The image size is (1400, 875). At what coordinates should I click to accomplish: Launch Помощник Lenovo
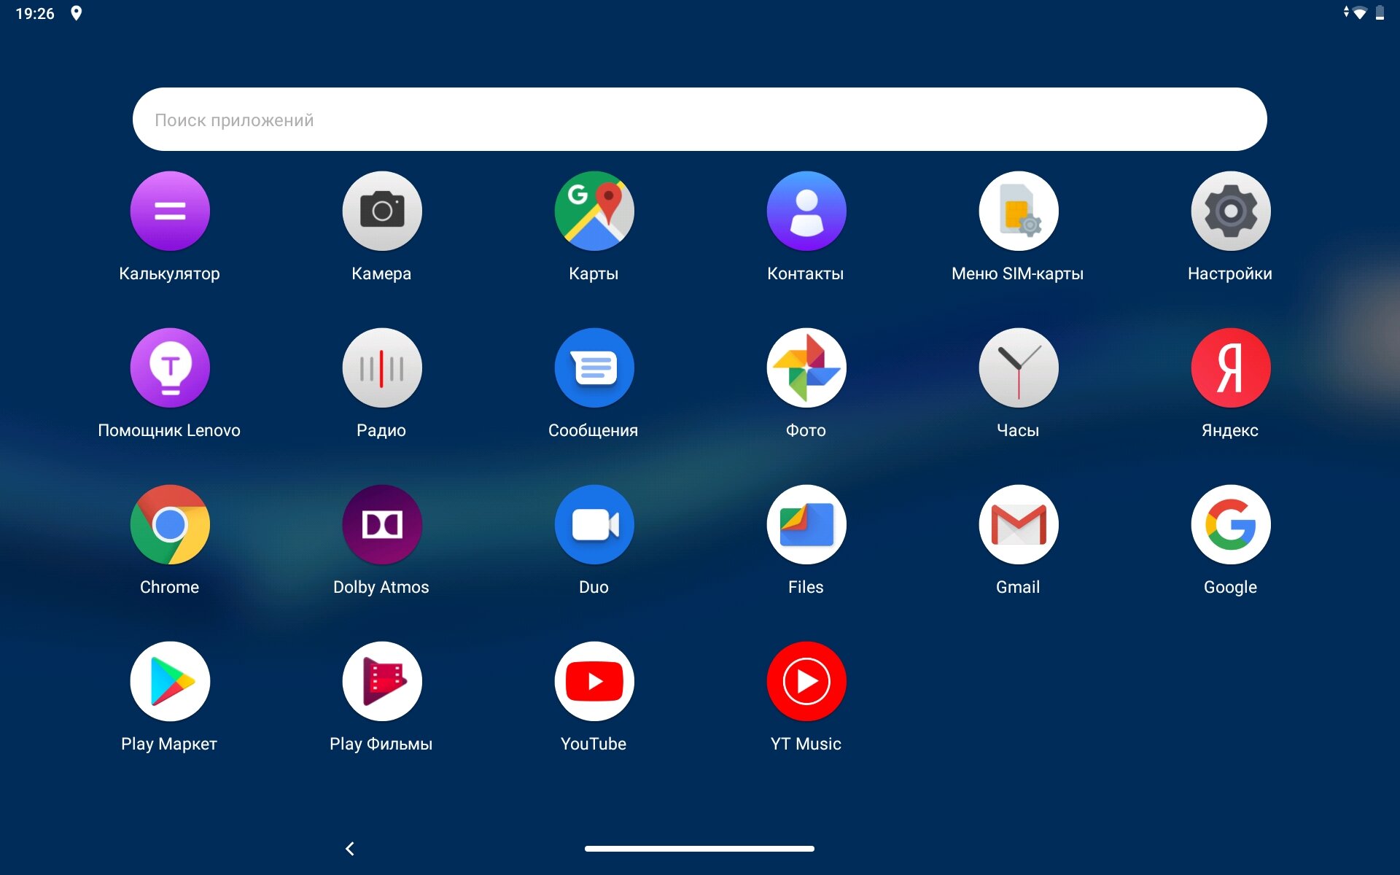pos(170,368)
